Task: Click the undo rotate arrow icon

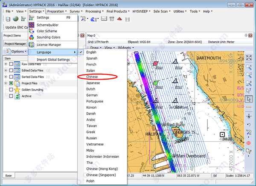Action: [249, 125]
